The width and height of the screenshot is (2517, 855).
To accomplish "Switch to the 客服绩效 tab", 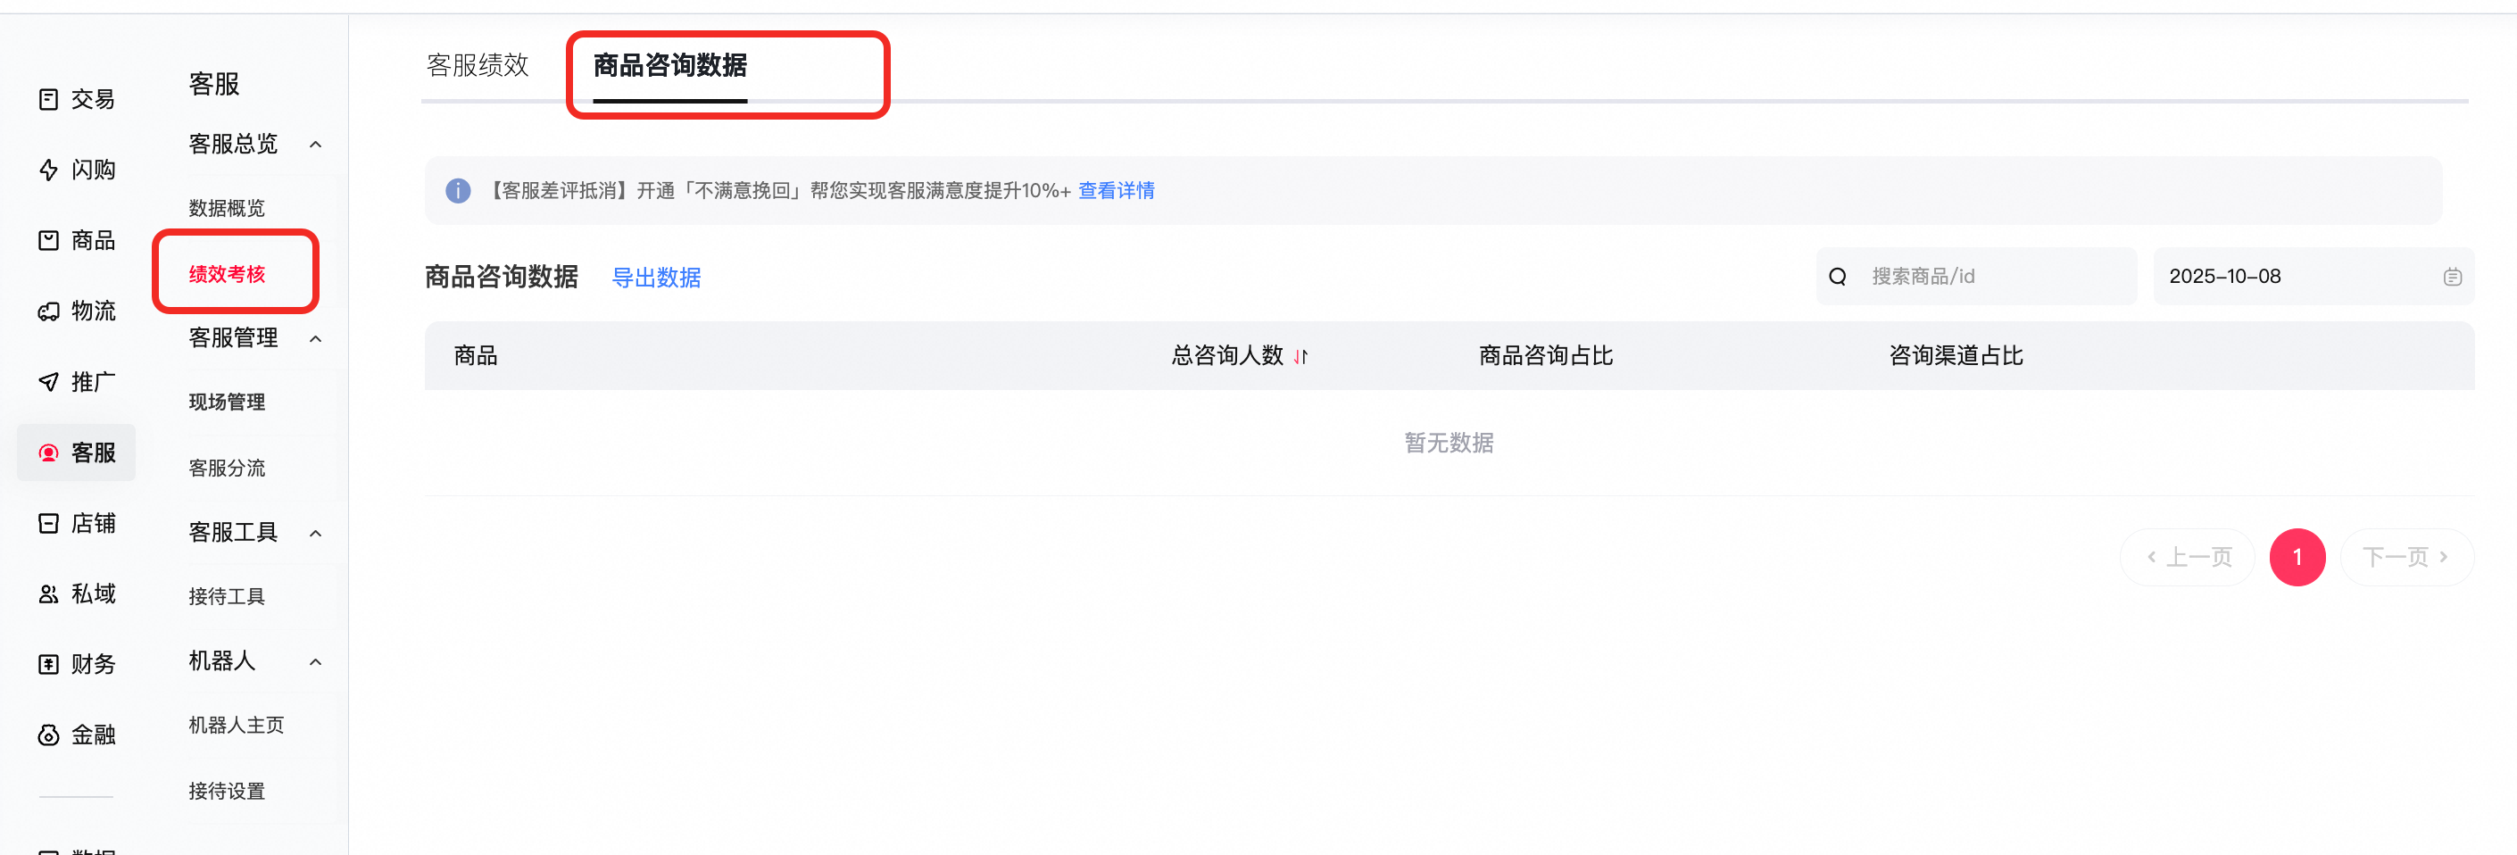I will click(x=478, y=65).
